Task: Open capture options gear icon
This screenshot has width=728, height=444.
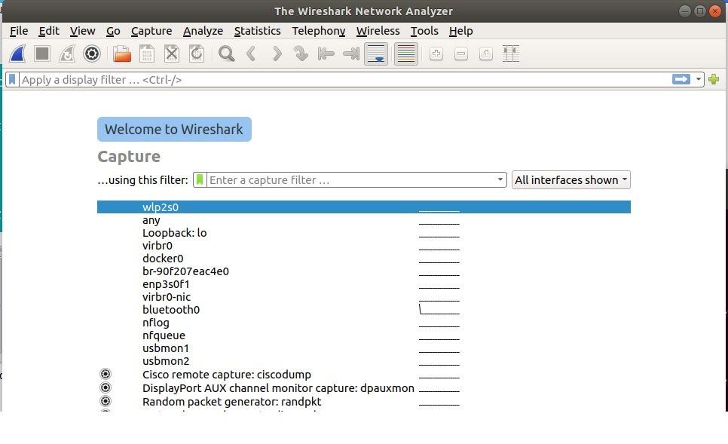Action: (x=92, y=54)
